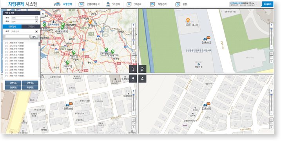Click the 1번지도 button
The width and height of the screenshot is (281, 141).
point(13,83)
